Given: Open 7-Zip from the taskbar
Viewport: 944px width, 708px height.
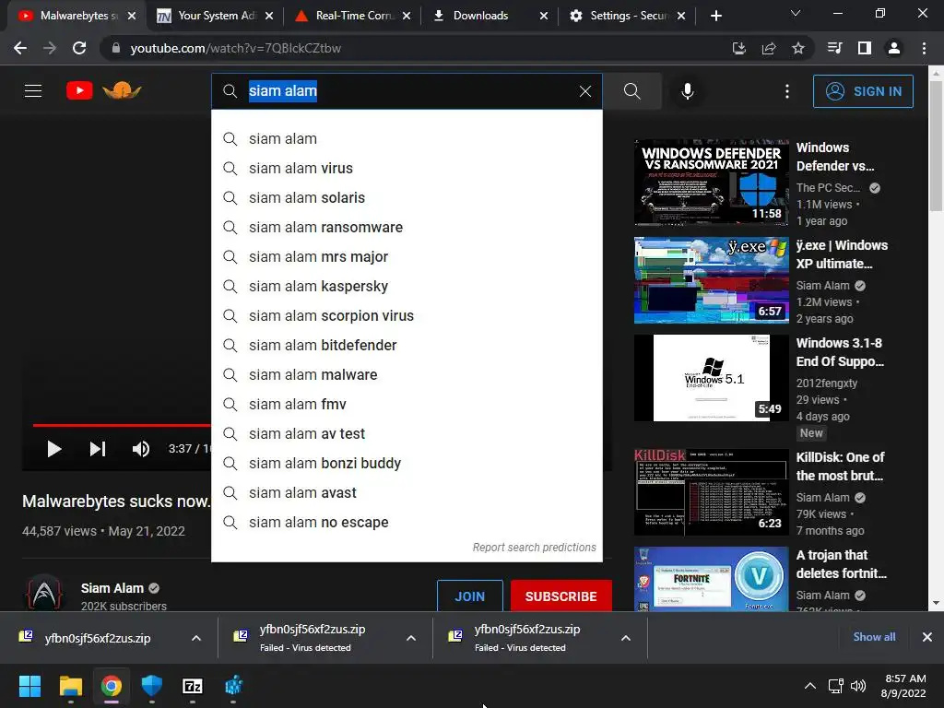Looking at the screenshot, I should pos(192,686).
